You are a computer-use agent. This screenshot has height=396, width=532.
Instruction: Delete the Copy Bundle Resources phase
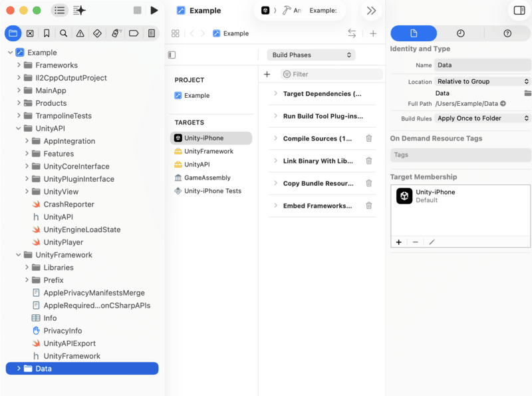369,183
